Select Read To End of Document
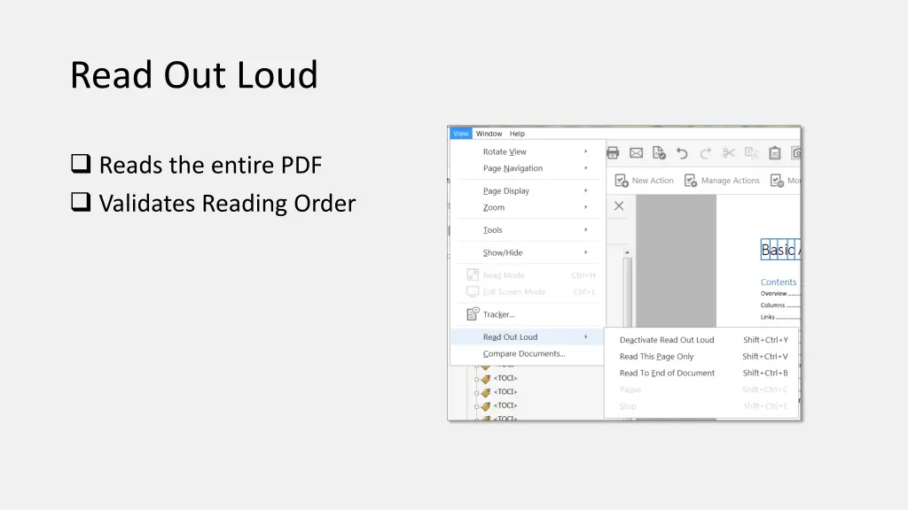908x510 pixels. [x=667, y=373]
